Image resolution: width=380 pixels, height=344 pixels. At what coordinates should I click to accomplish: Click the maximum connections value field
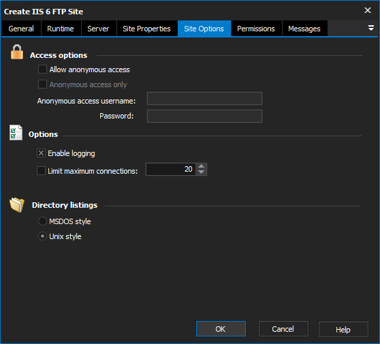[x=171, y=169]
